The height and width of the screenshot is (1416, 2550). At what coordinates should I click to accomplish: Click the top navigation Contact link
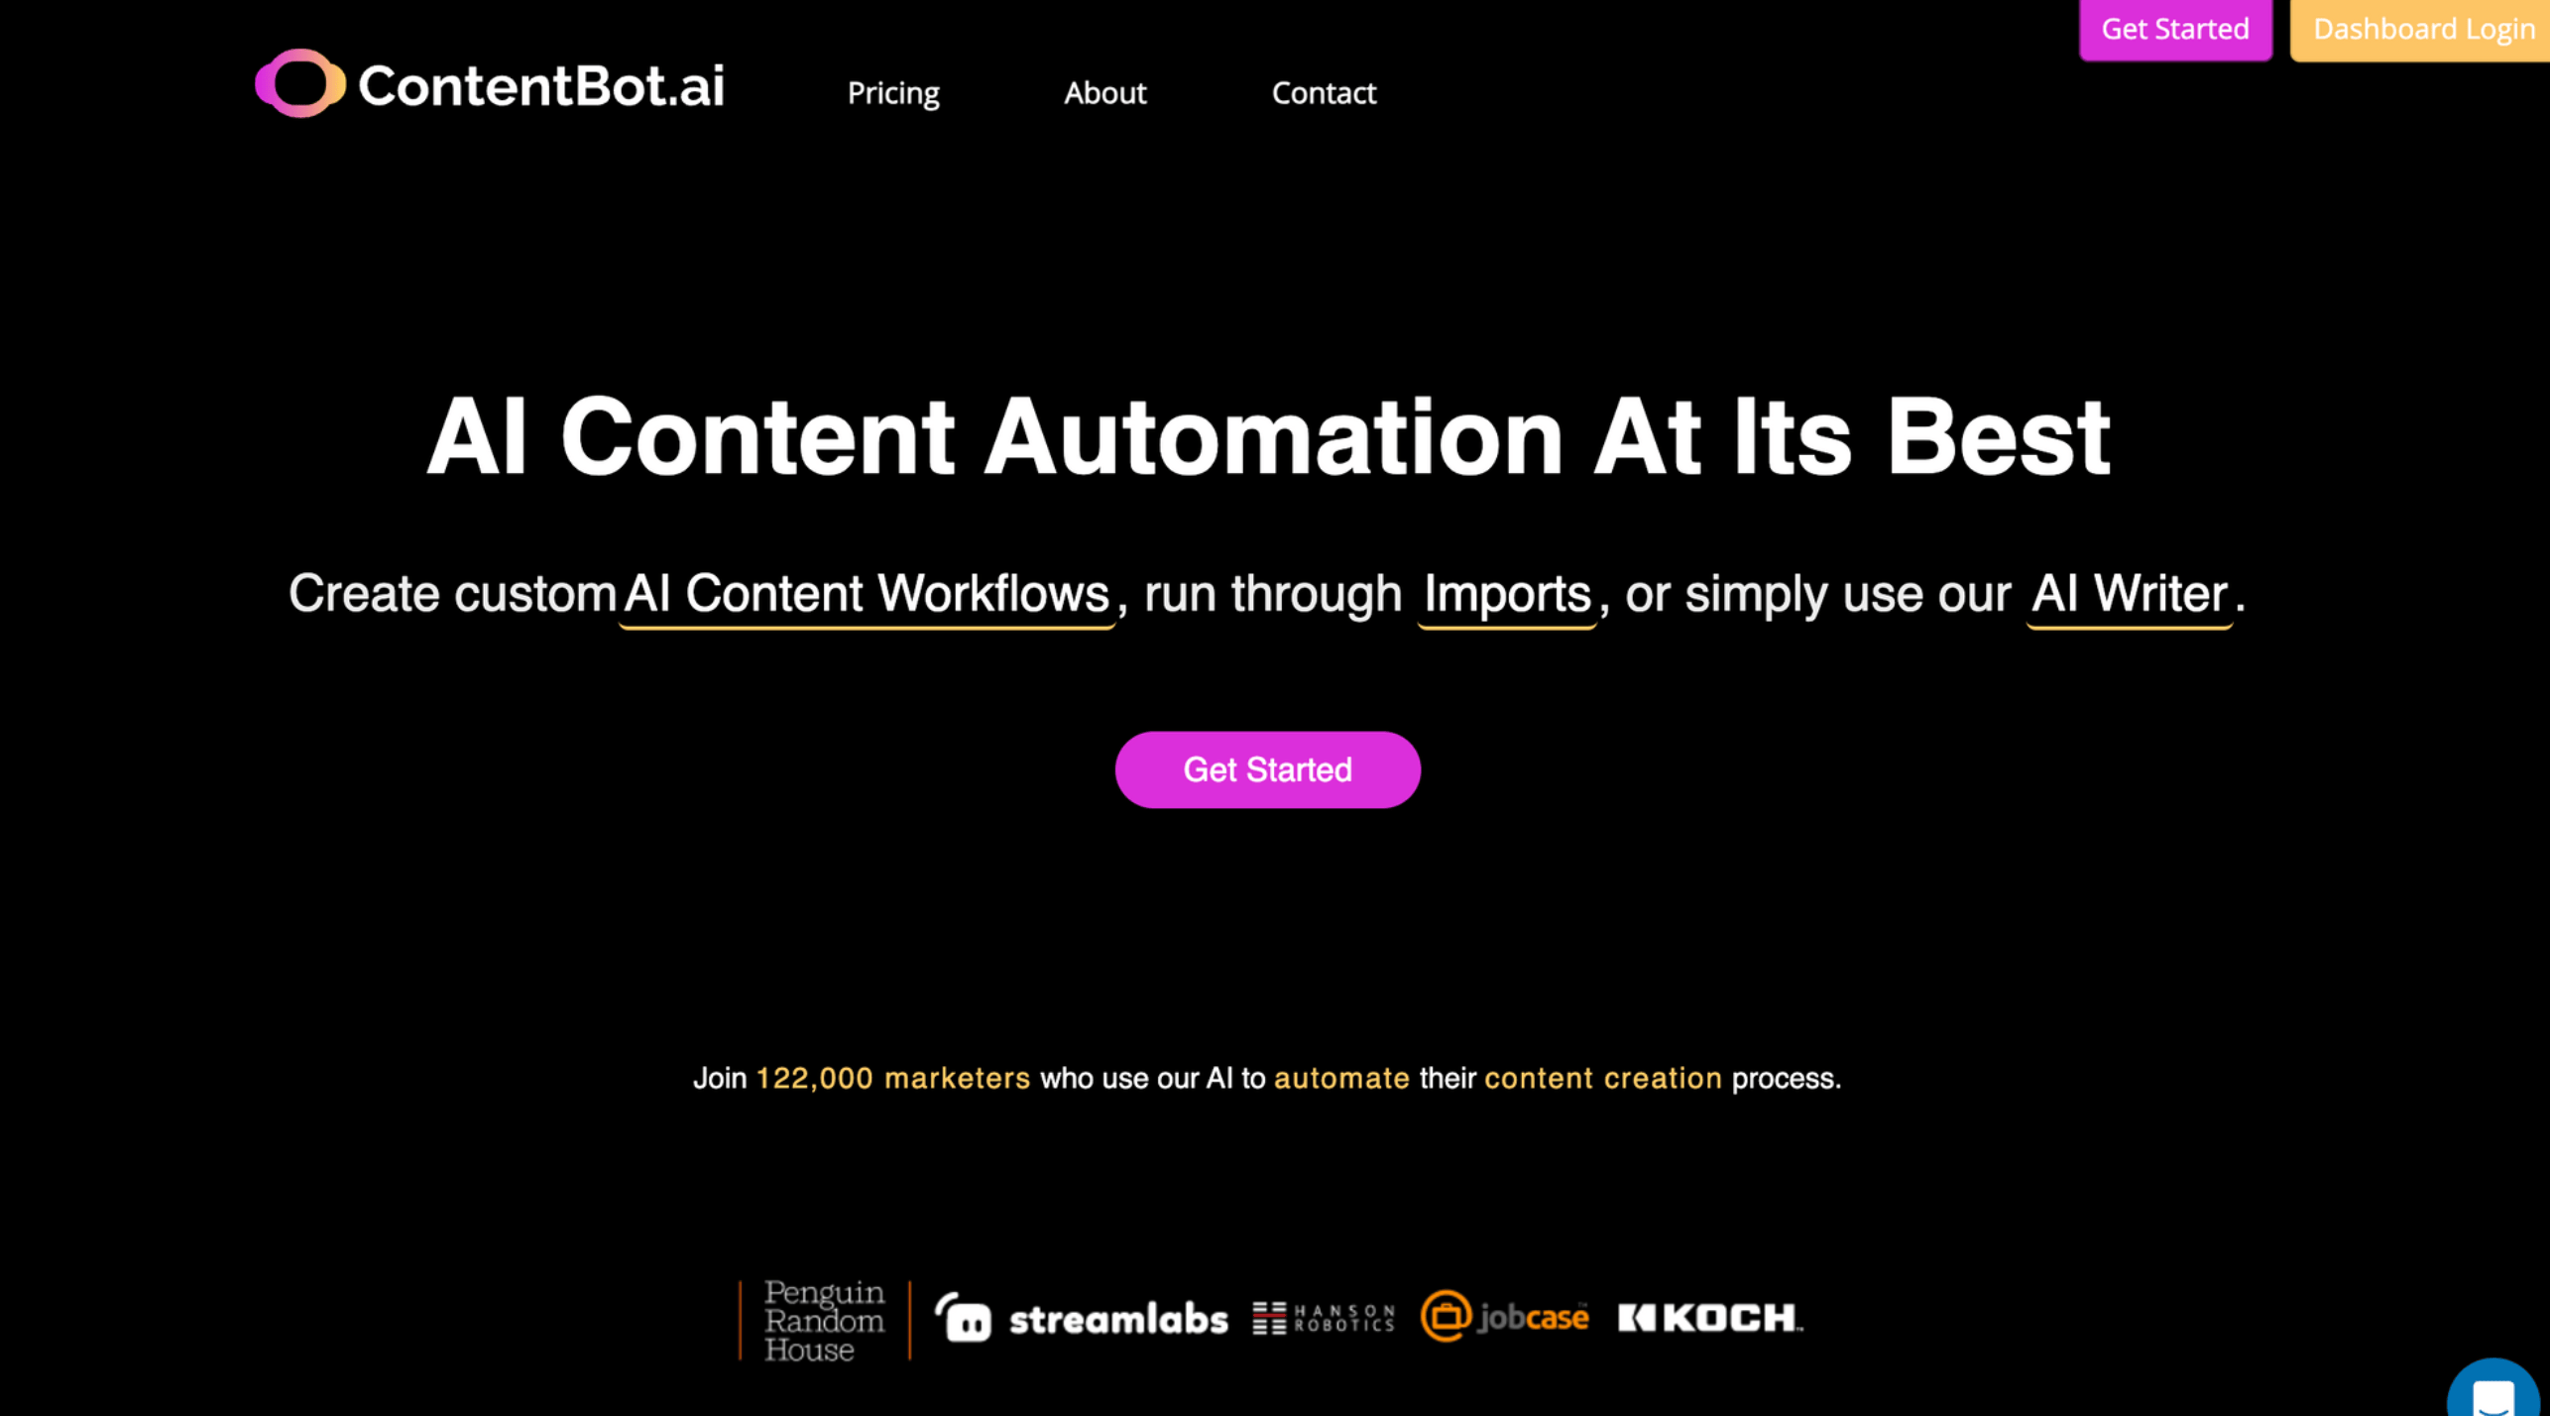click(1323, 92)
